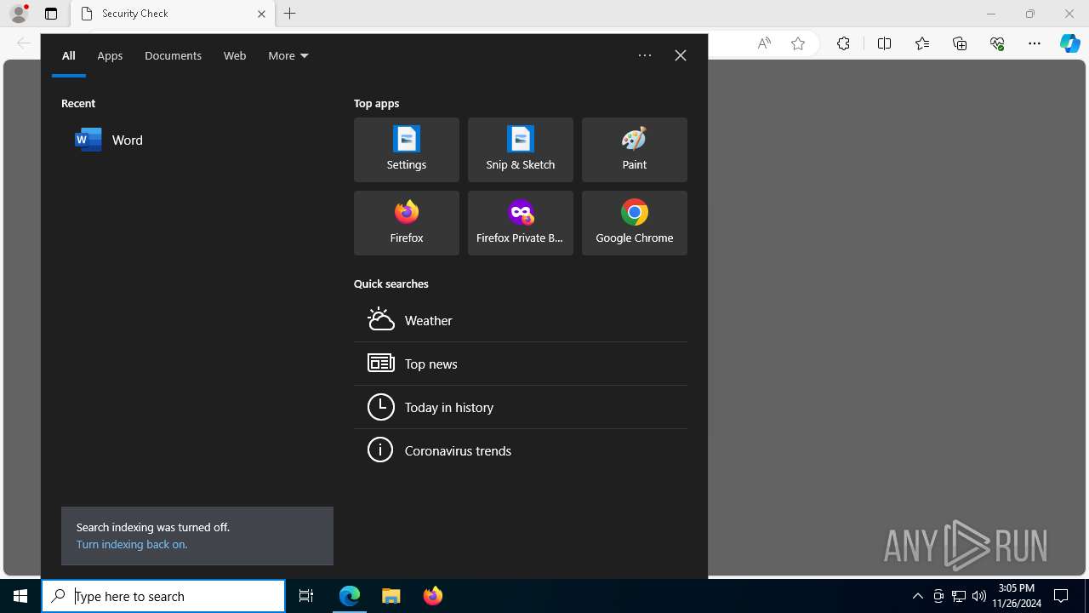Screen dimensions: 1089x613
Task: Open the volume tray icon
Action: point(979,596)
